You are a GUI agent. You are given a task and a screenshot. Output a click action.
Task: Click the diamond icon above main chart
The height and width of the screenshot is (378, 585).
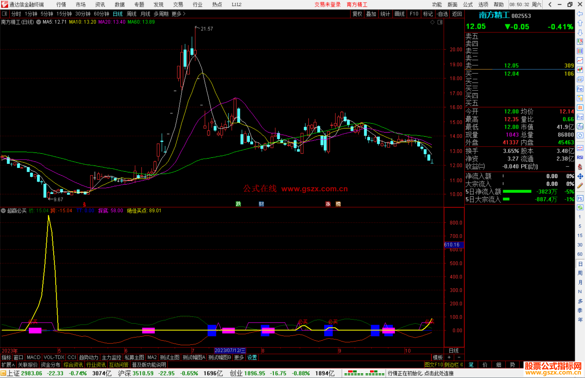433,22
